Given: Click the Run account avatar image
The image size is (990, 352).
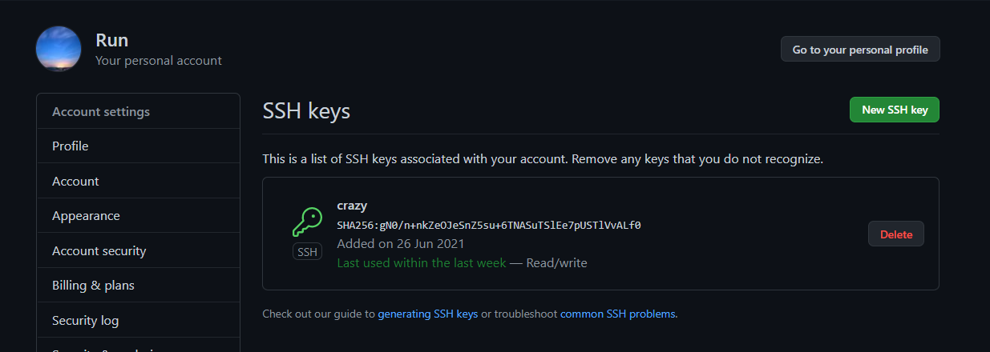Looking at the screenshot, I should 59,49.
